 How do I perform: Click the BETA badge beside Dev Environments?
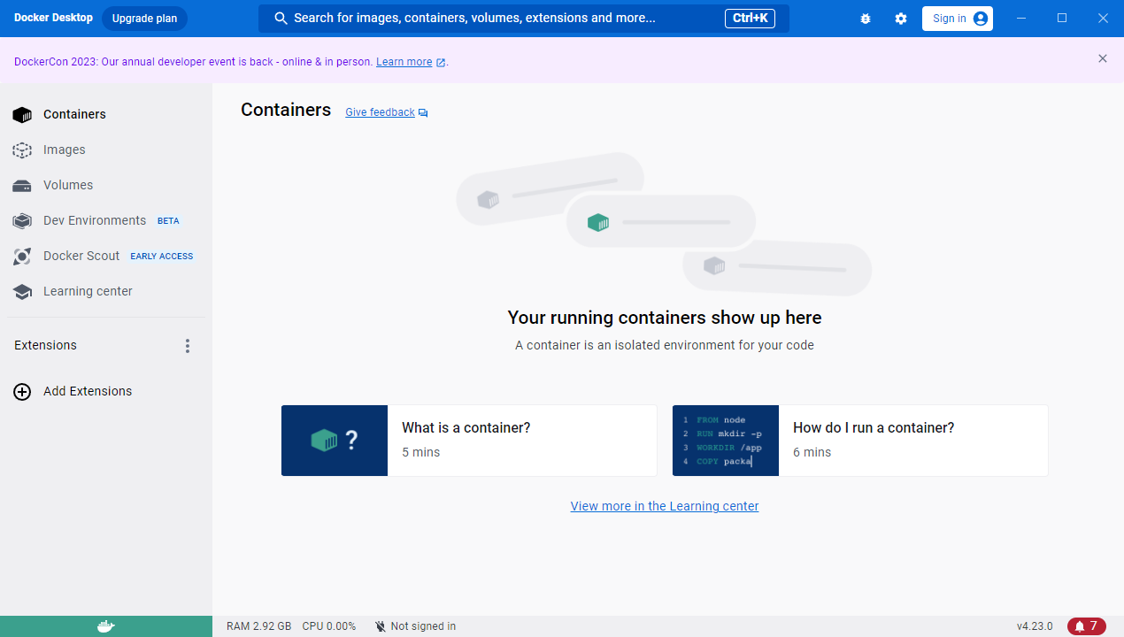[168, 221]
